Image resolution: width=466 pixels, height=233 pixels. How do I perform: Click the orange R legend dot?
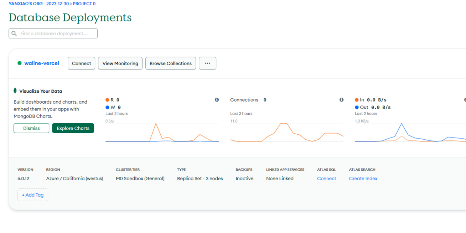(x=107, y=100)
